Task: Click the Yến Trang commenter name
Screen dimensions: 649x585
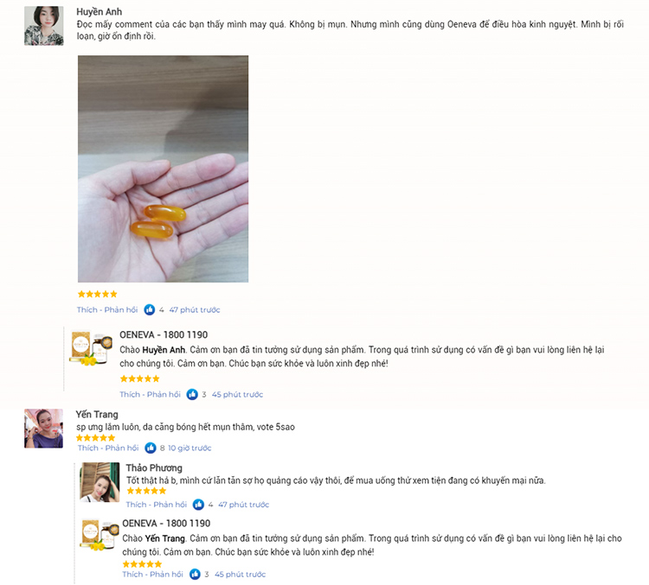Action: click(97, 414)
